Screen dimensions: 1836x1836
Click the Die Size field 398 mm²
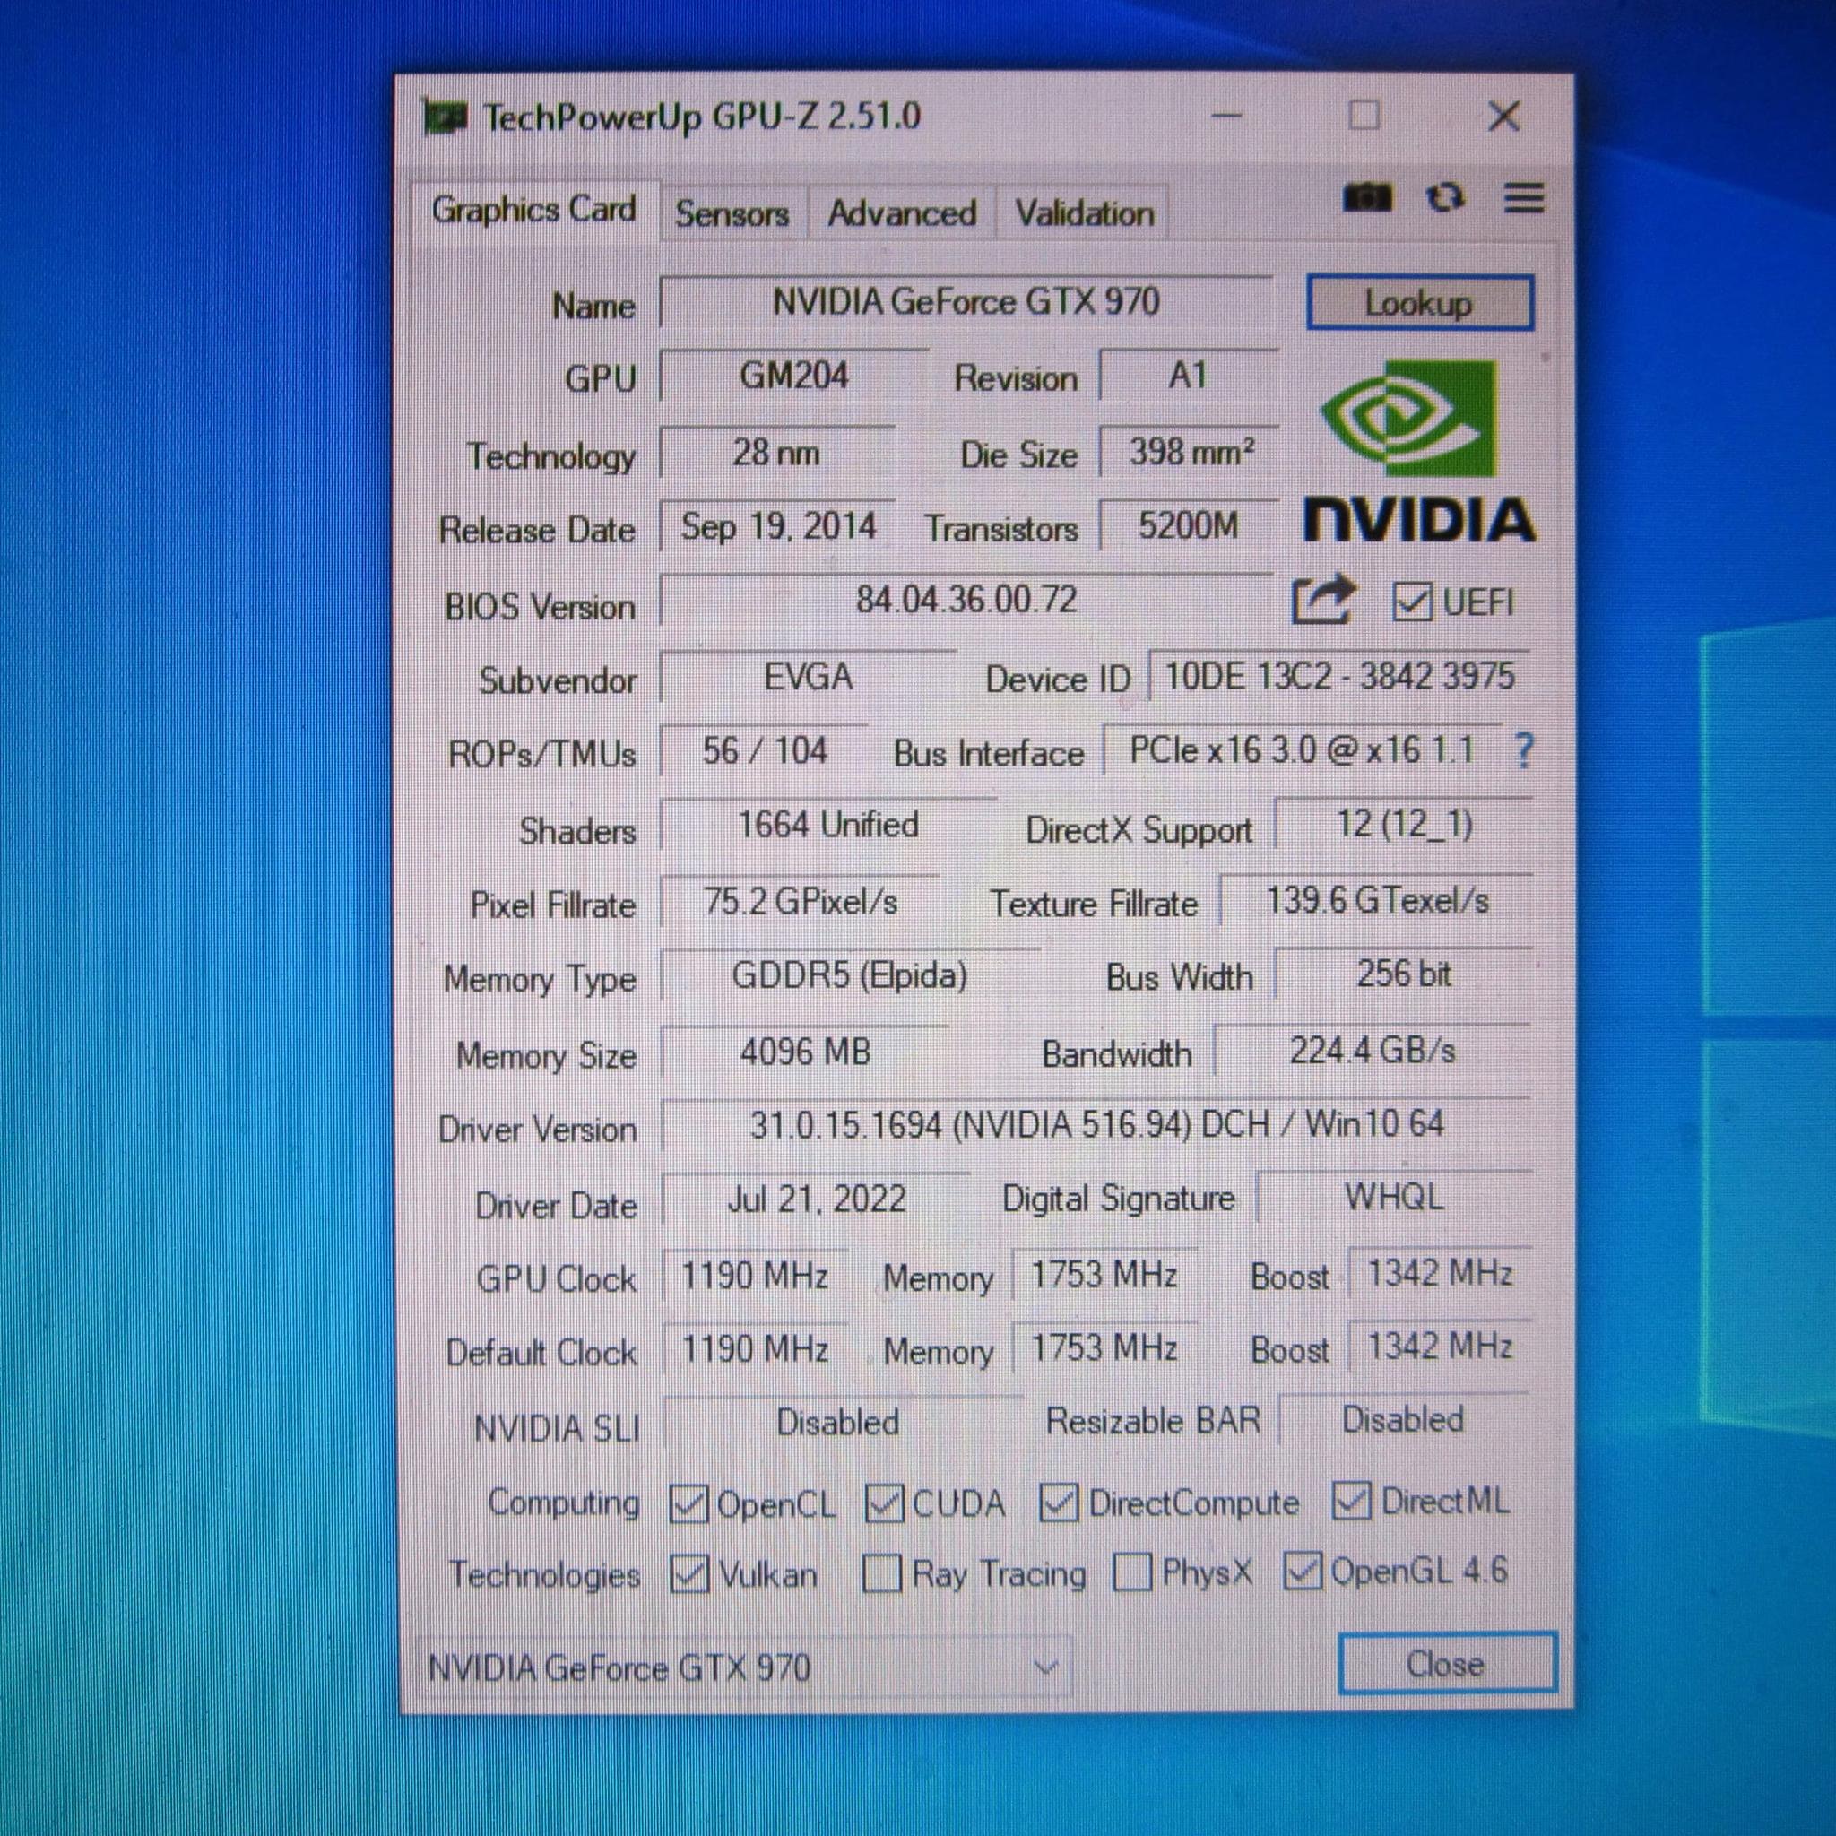click(1190, 452)
